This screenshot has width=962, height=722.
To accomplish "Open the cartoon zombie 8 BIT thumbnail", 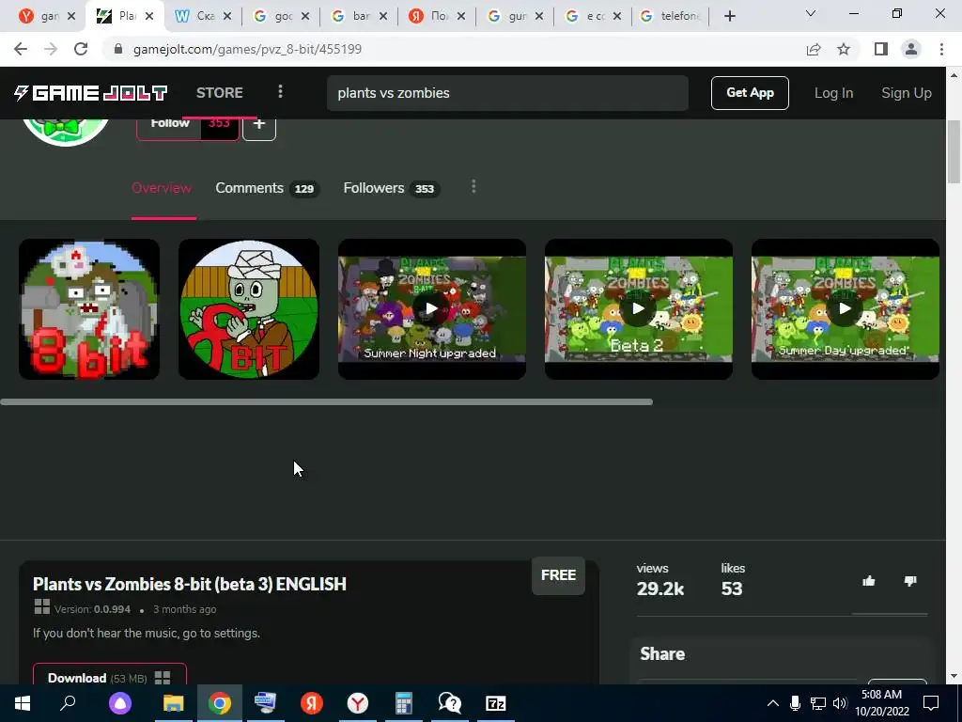I will [x=248, y=309].
